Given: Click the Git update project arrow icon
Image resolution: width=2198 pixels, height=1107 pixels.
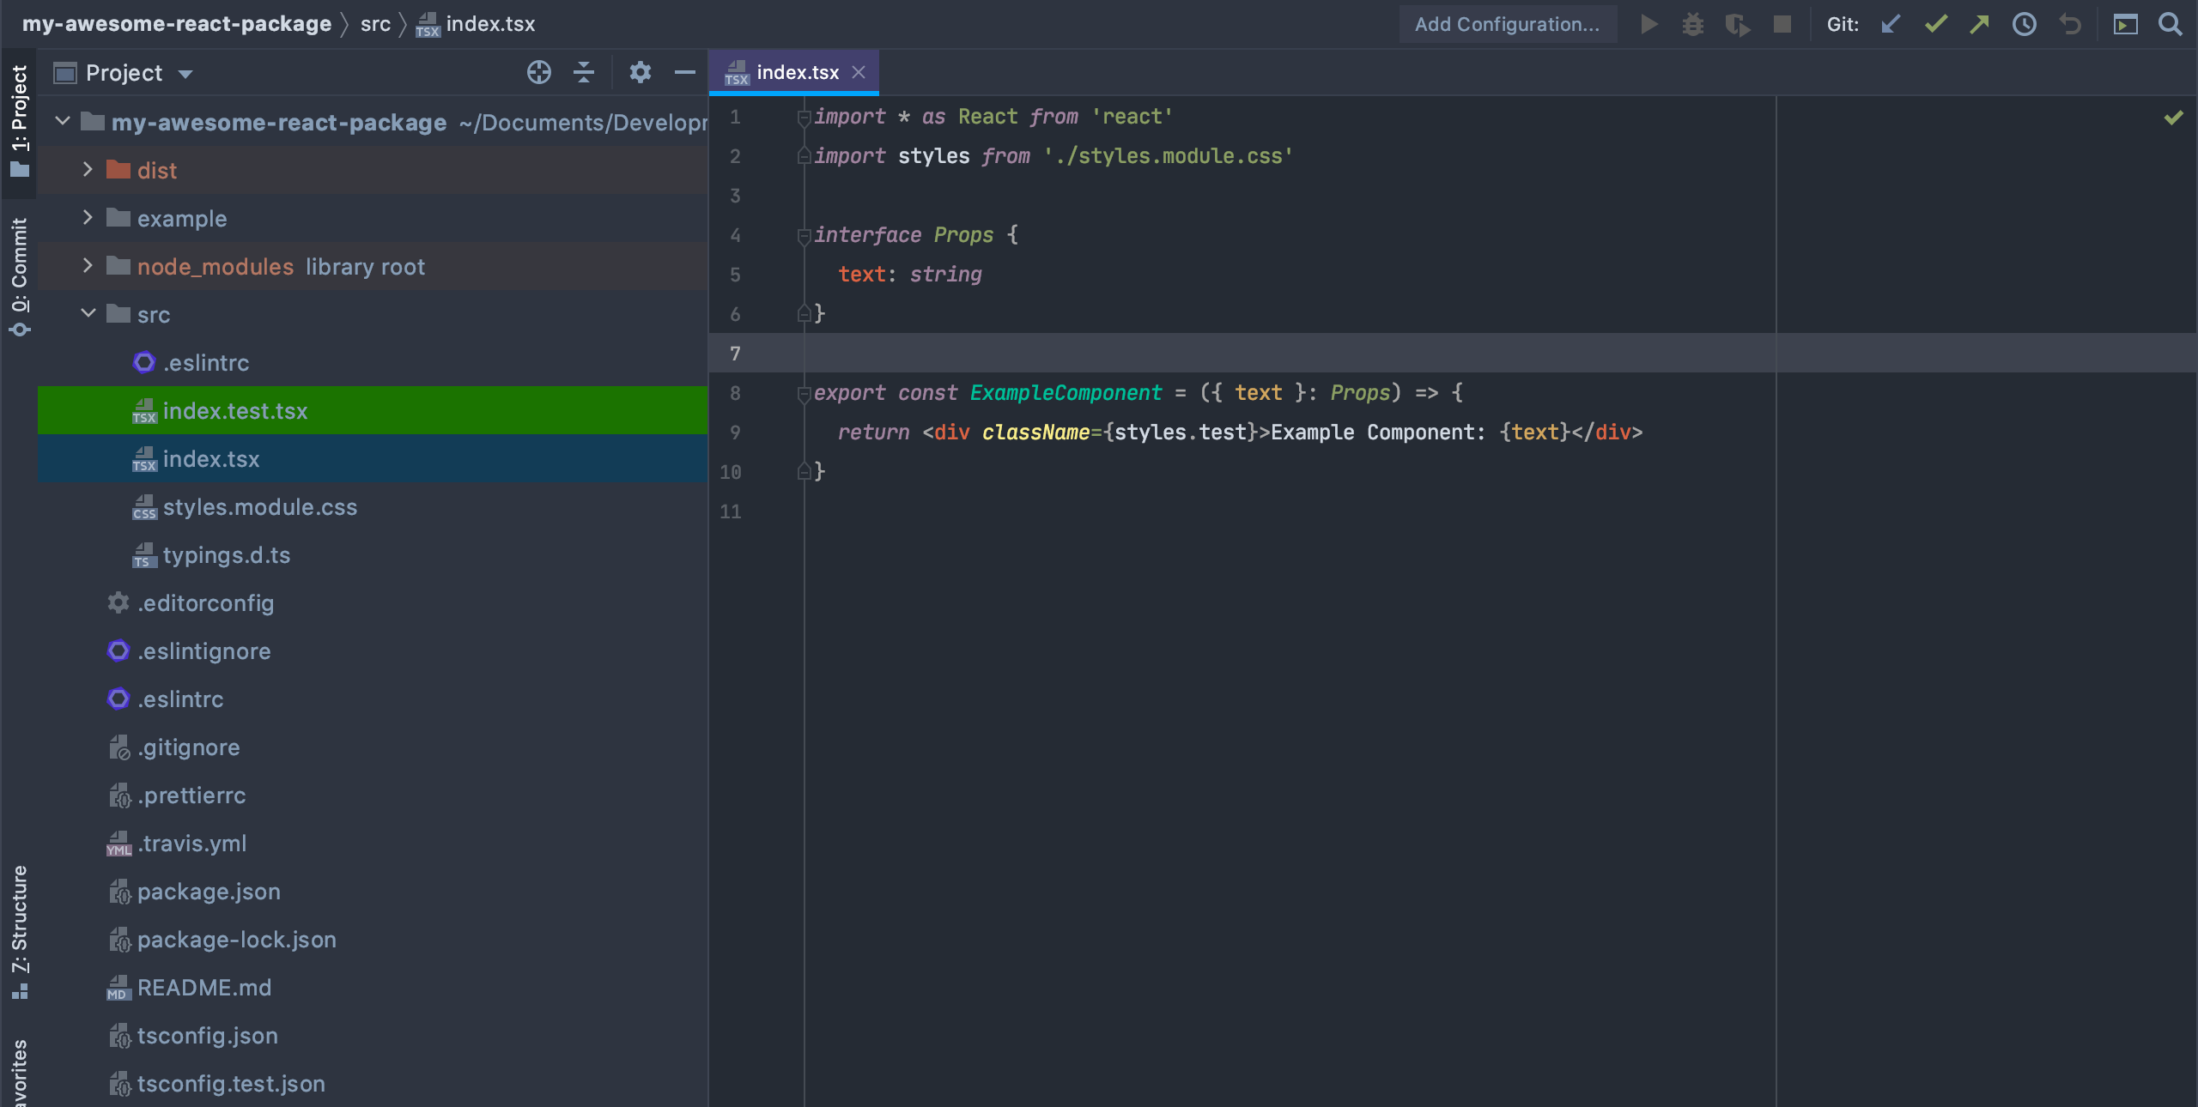Looking at the screenshot, I should 1890,24.
